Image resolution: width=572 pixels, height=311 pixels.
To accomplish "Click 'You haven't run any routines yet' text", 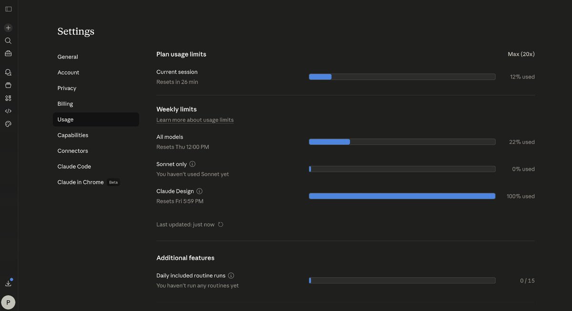I will click(197, 286).
